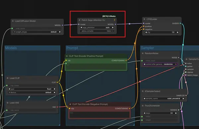Screen dimensions: 199x129
Task: Click the [BETA] KJNodes badge label
Action: 109,16
